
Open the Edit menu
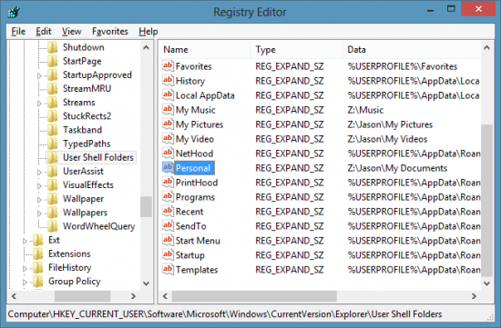point(44,31)
